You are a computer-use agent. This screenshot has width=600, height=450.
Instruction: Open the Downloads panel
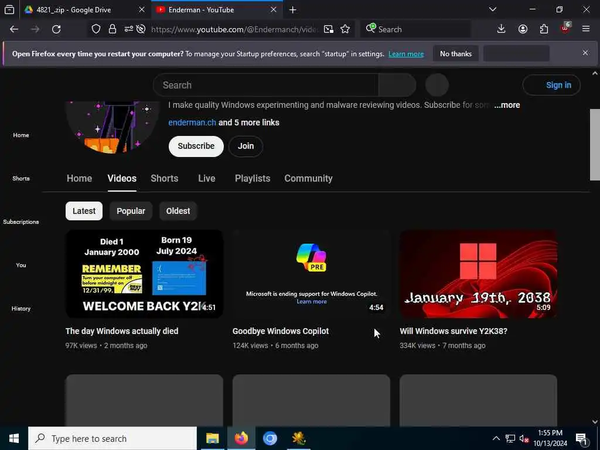coord(502,29)
